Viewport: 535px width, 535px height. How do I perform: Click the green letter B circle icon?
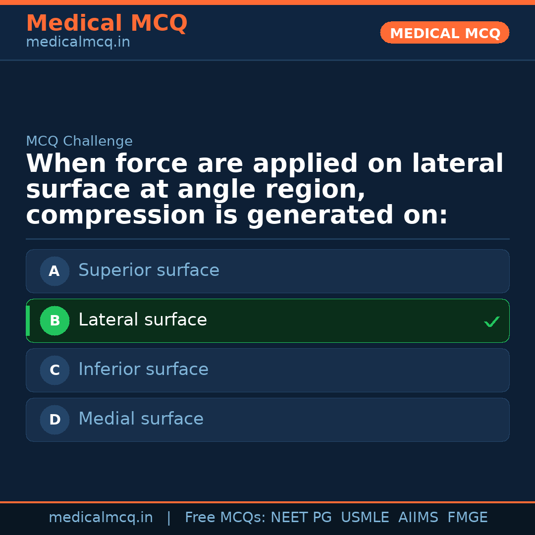[x=54, y=321]
